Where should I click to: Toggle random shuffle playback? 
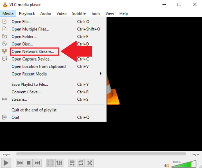(x=90, y=163)
